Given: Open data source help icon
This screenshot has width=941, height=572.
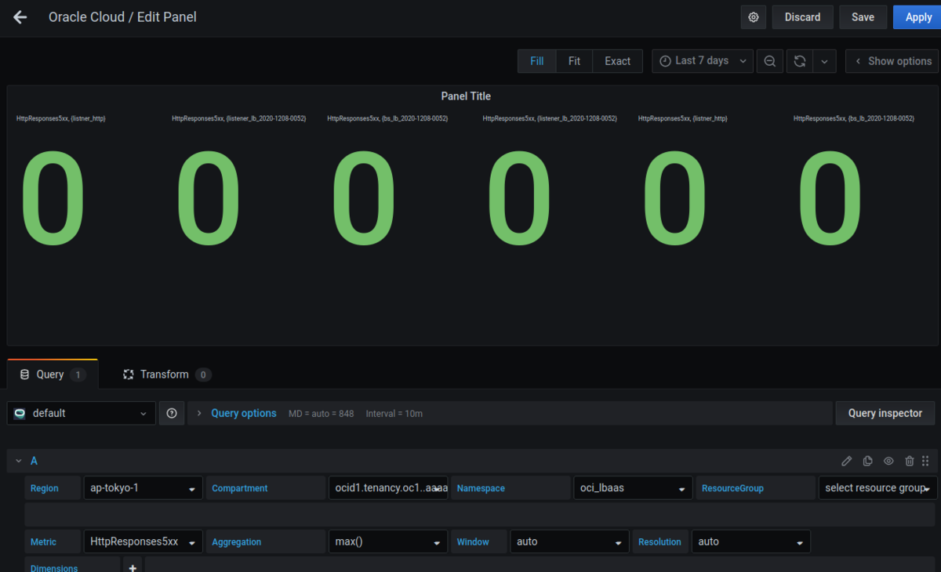Looking at the screenshot, I should 172,413.
